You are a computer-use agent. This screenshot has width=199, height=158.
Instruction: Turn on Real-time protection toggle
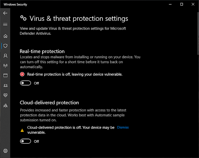coord(25,83)
